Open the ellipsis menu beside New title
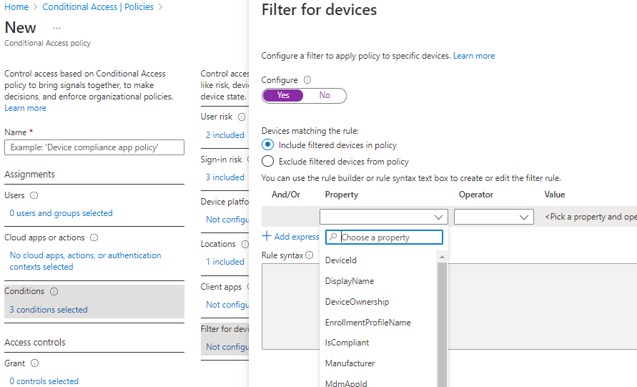 point(57,28)
